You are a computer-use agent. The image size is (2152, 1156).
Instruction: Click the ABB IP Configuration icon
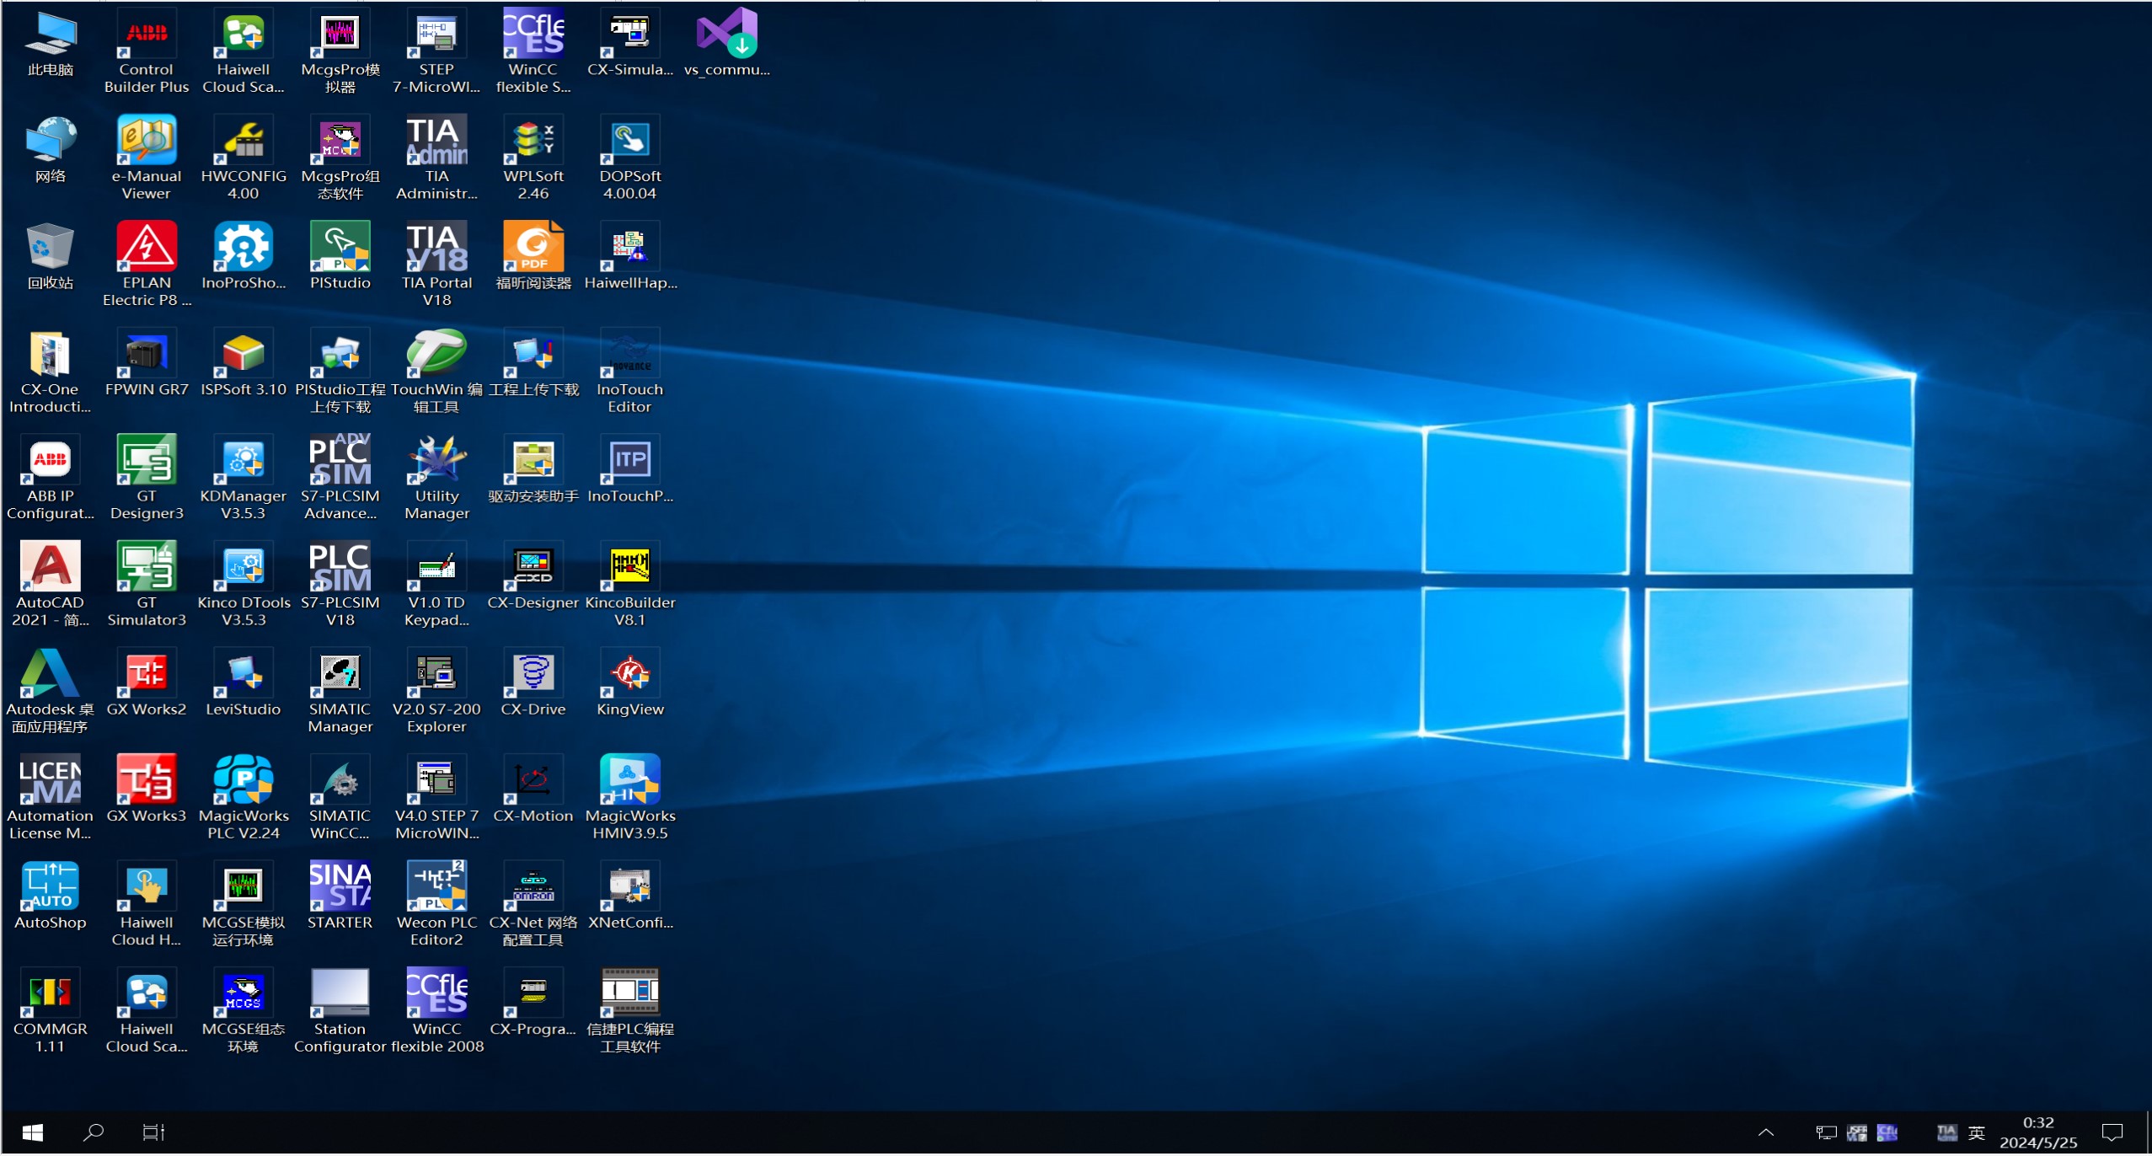point(50,477)
